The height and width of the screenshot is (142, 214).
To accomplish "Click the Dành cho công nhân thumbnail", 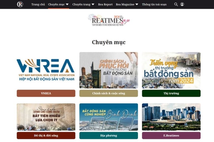I will click(46, 117).
